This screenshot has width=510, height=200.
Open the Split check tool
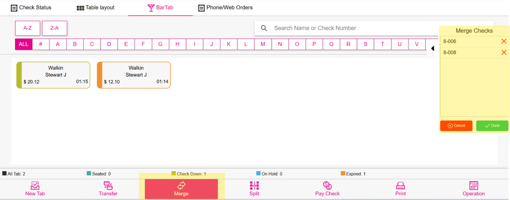tap(254, 186)
